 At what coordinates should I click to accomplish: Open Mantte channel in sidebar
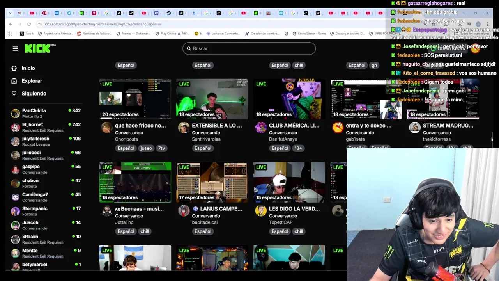click(46, 253)
